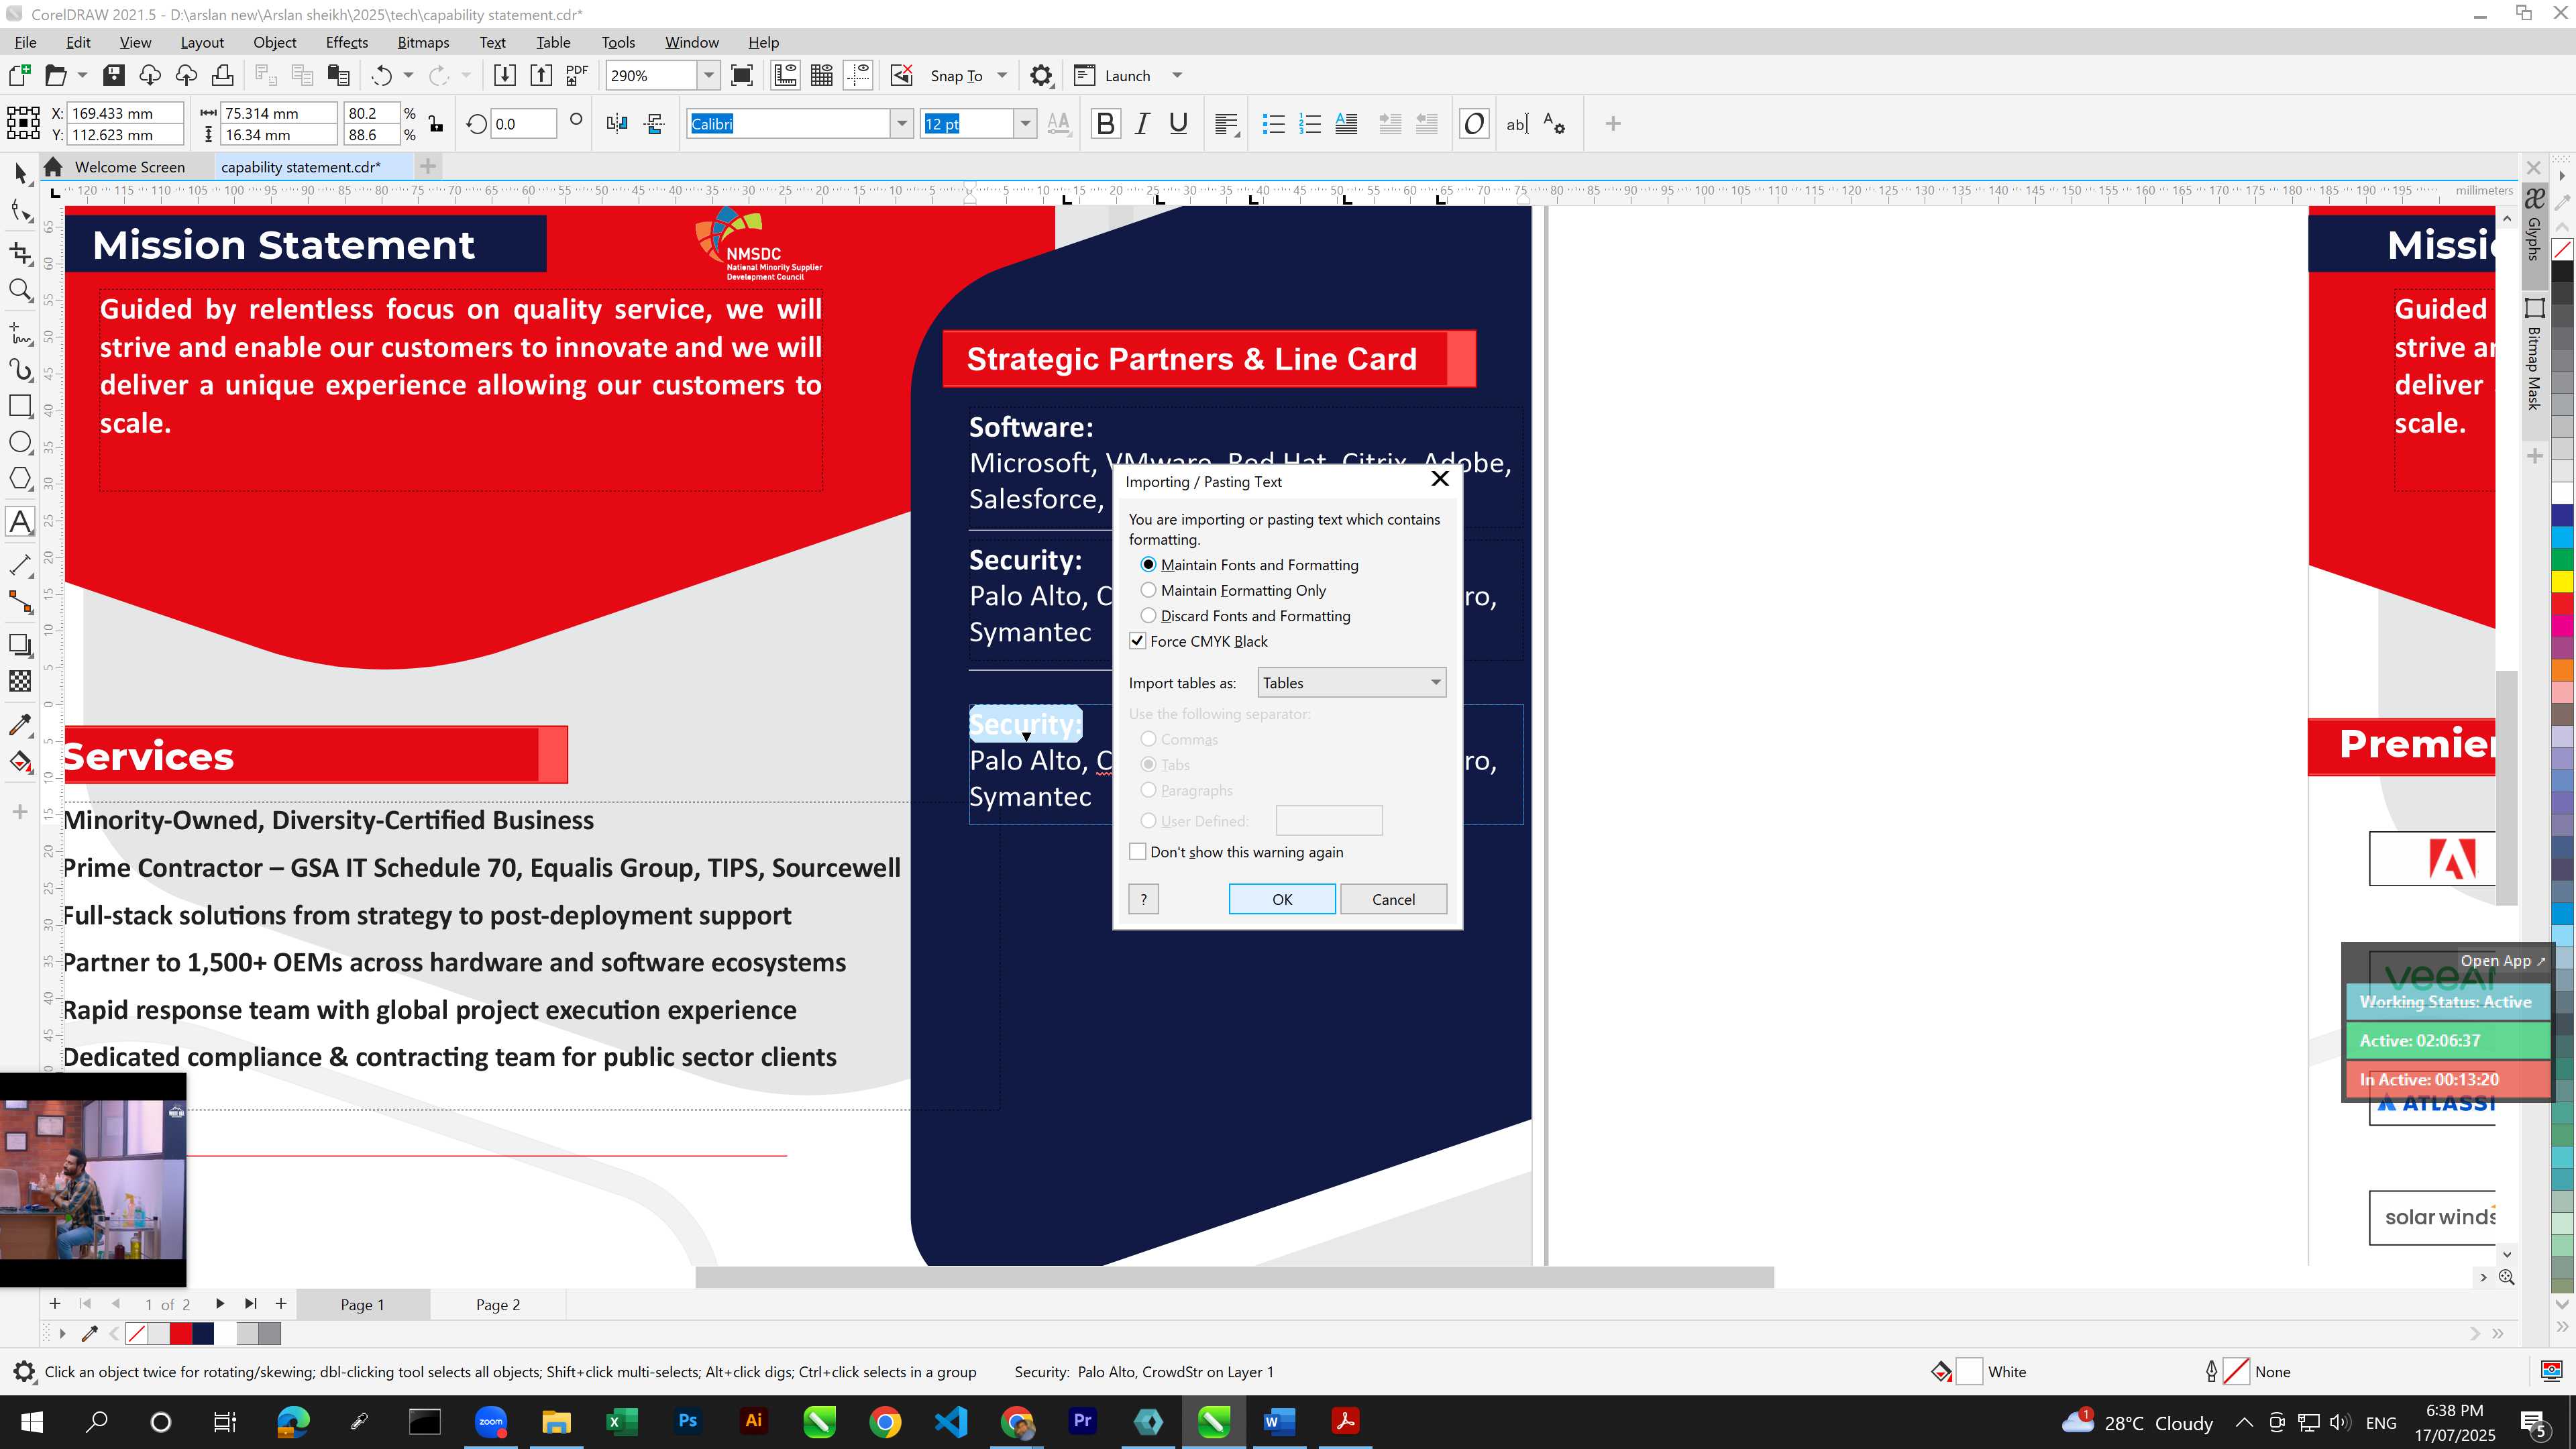Select the Eyedropper tool
This screenshot has height=1449, width=2576.
(x=21, y=724)
